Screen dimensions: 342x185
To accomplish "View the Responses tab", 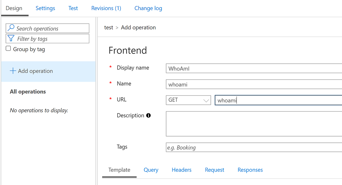I will click(250, 170).
